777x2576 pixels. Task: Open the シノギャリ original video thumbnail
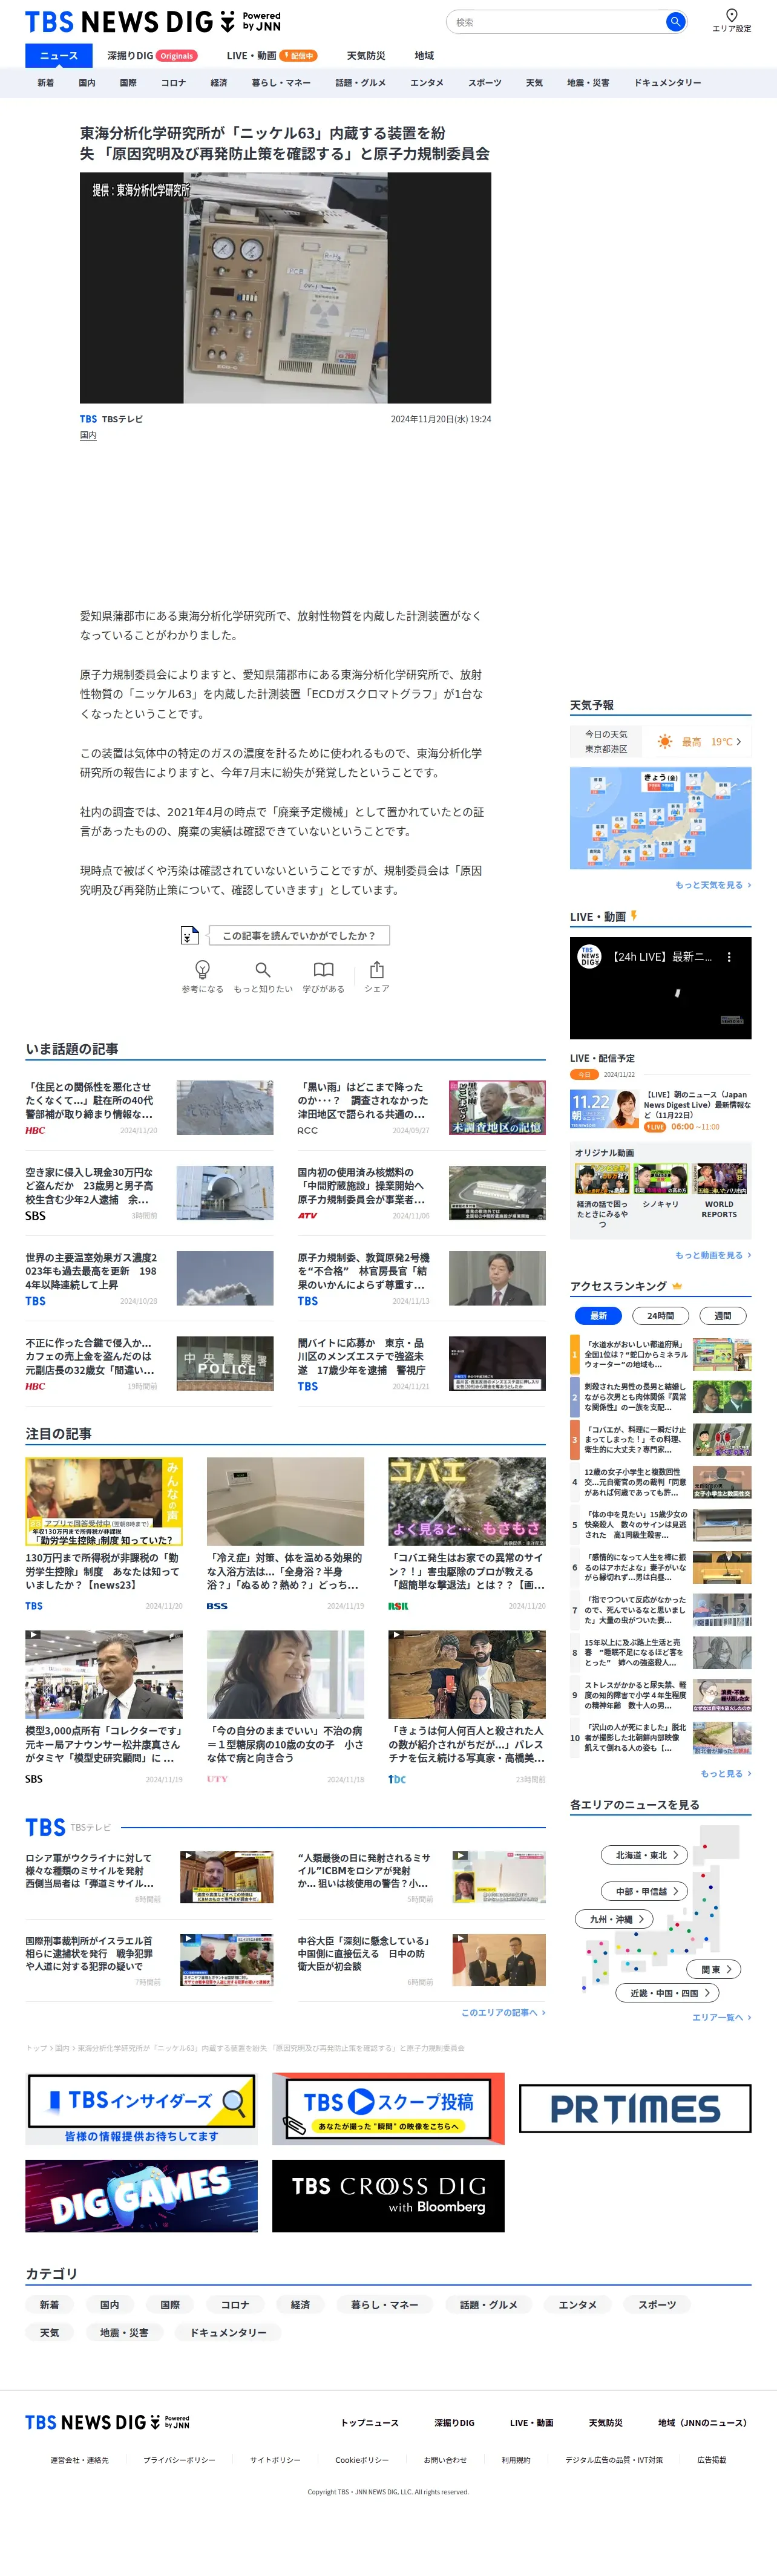click(660, 1179)
